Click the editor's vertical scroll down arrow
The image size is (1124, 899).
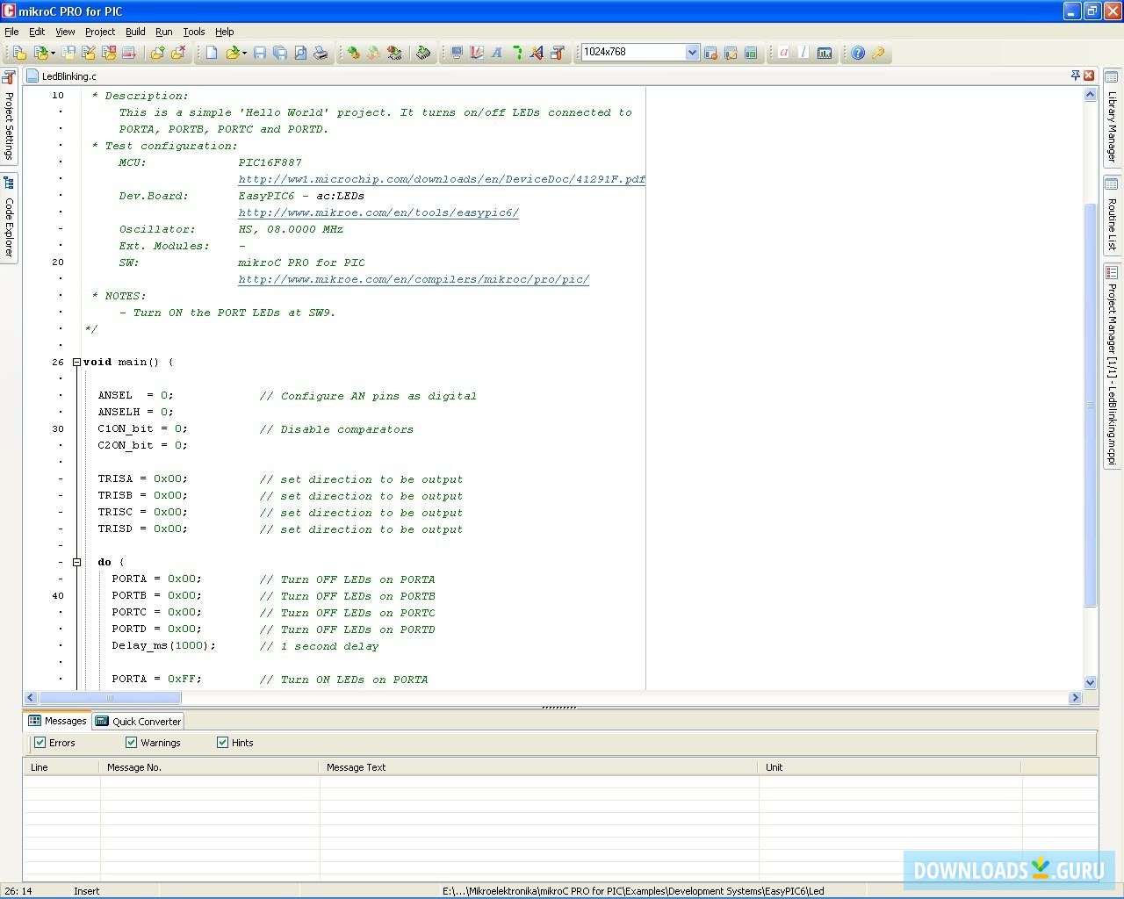click(1090, 682)
